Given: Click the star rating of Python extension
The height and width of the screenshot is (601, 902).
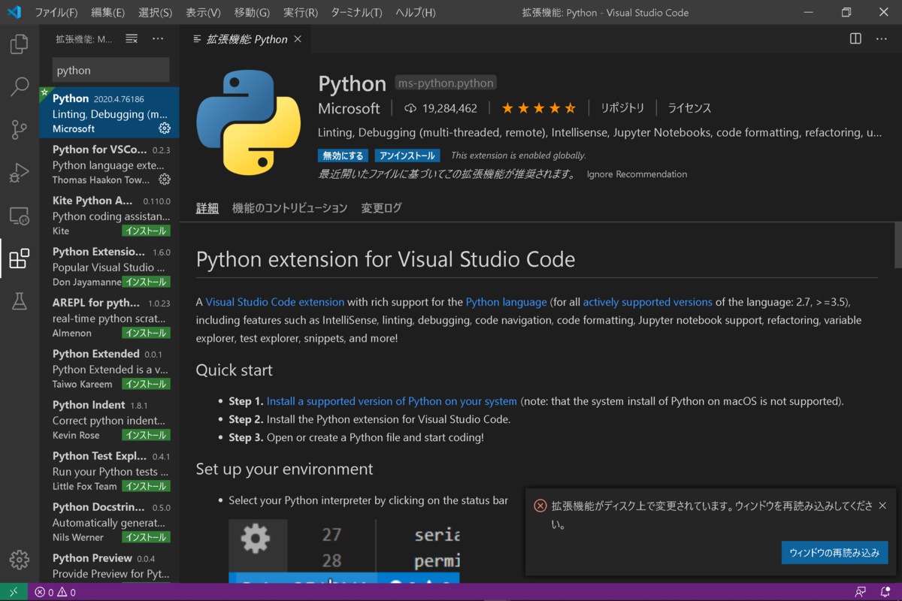Looking at the screenshot, I should tap(538, 108).
